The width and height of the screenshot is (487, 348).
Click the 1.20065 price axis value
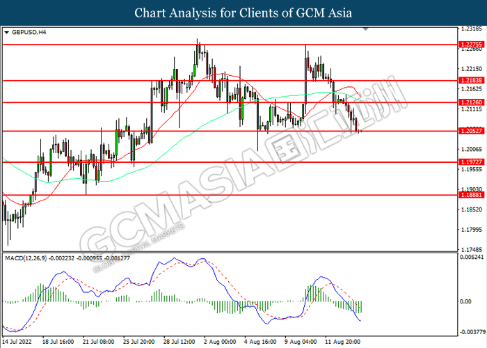click(472, 150)
